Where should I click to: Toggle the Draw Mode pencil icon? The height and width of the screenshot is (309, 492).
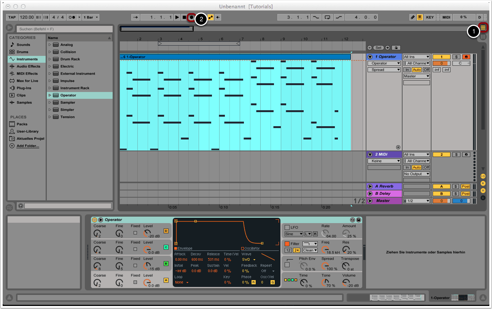coord(413,17)
